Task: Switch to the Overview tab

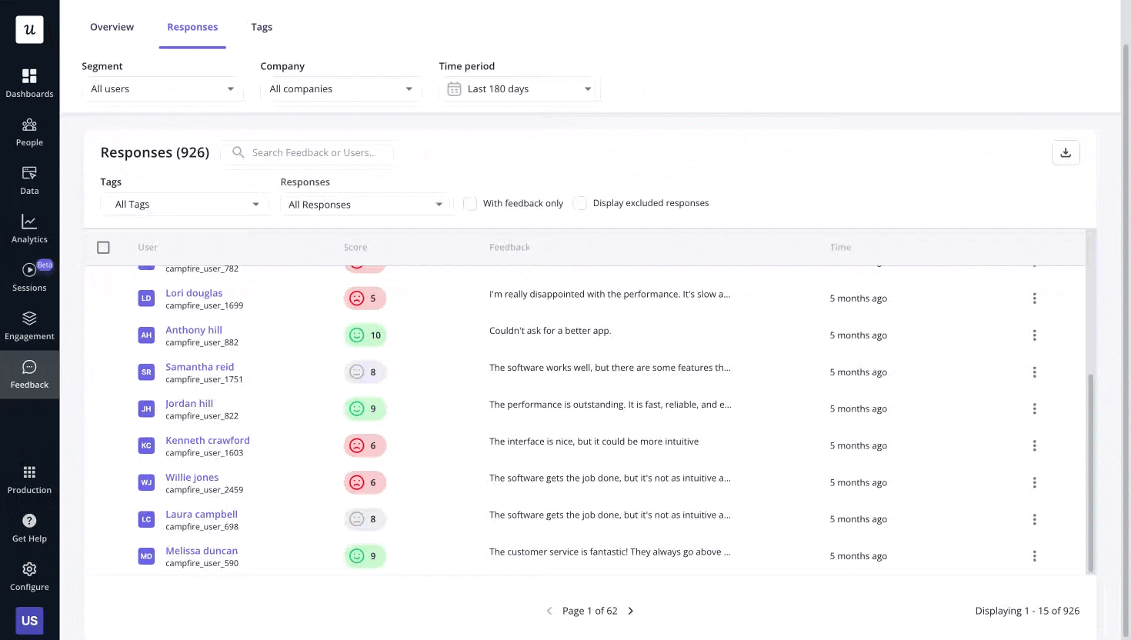Action: pyautogui.click(x=112, y=27)
